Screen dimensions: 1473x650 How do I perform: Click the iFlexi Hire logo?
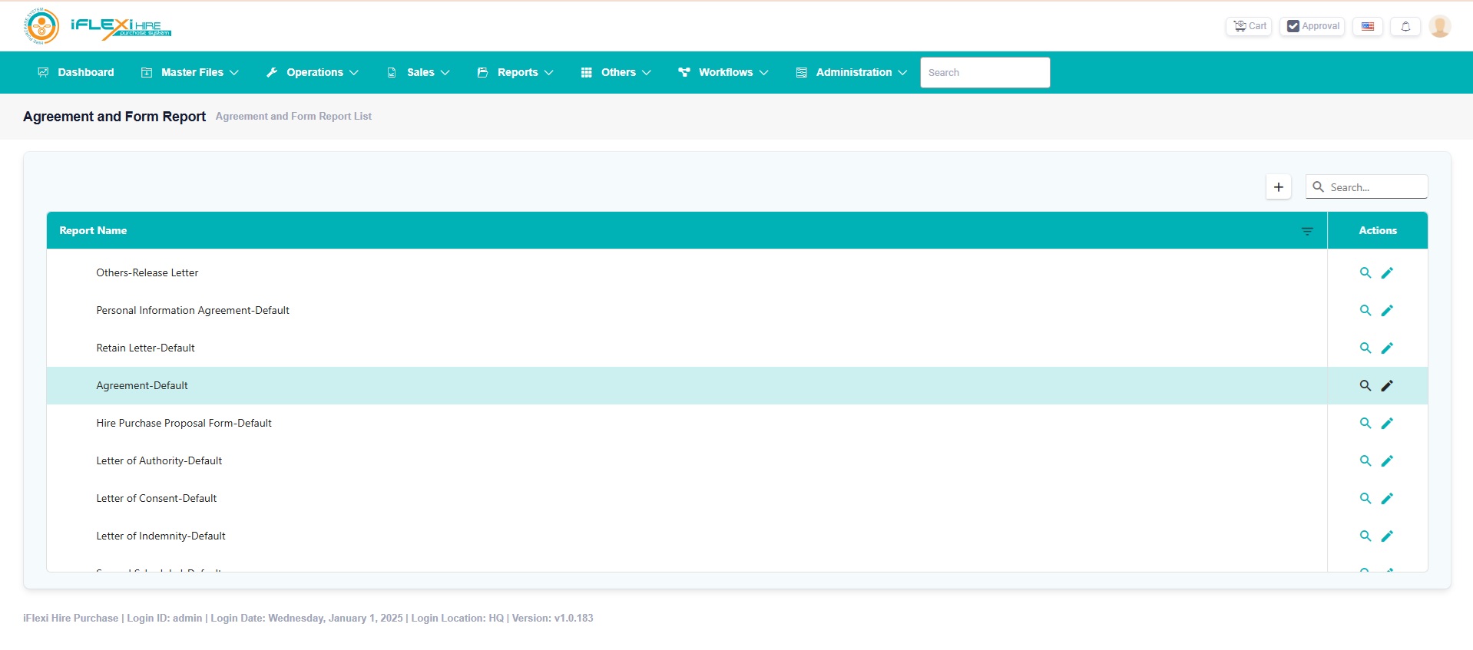point(98,27)
